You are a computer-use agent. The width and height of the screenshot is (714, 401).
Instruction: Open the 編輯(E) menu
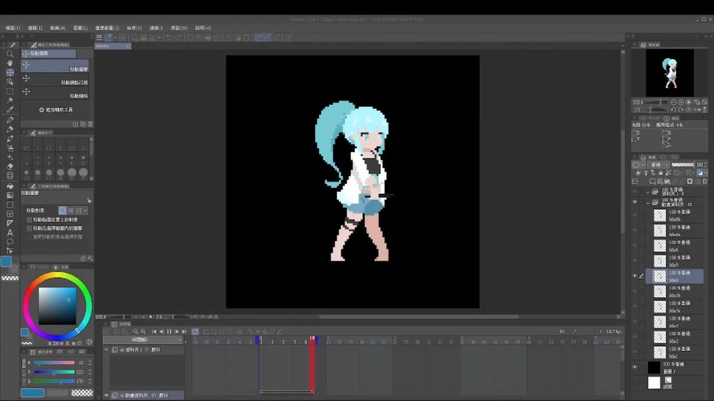pyautogui.click(x=35, y=28)
